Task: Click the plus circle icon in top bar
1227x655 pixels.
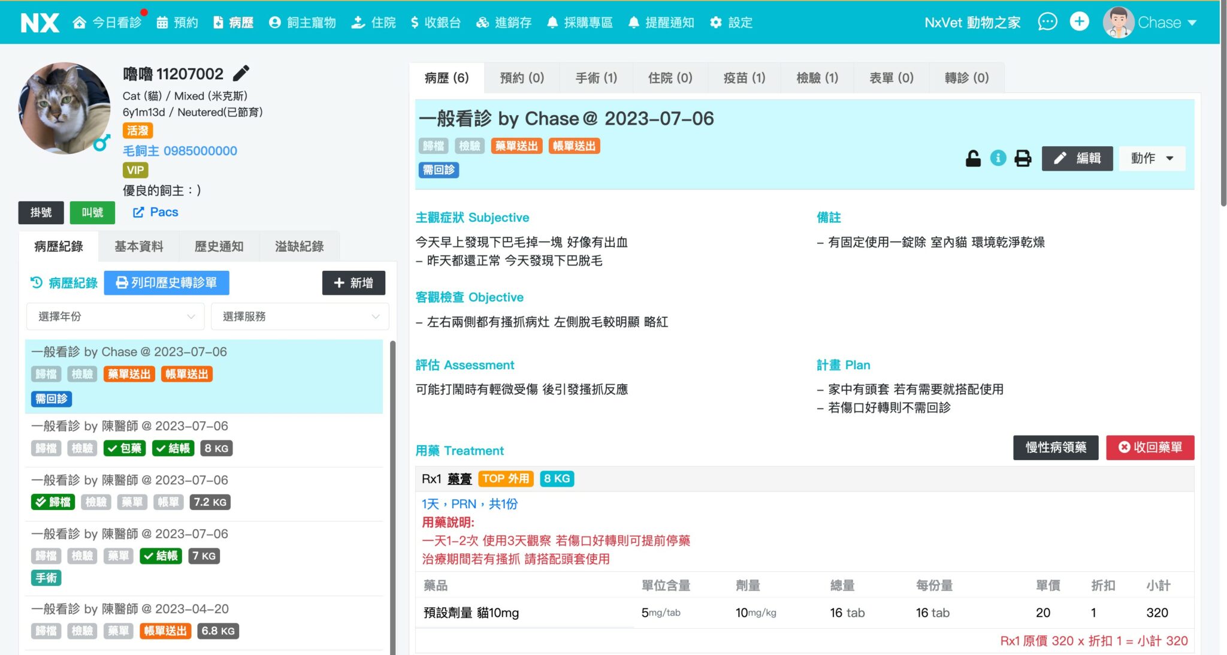Action: pos(1079,22)
